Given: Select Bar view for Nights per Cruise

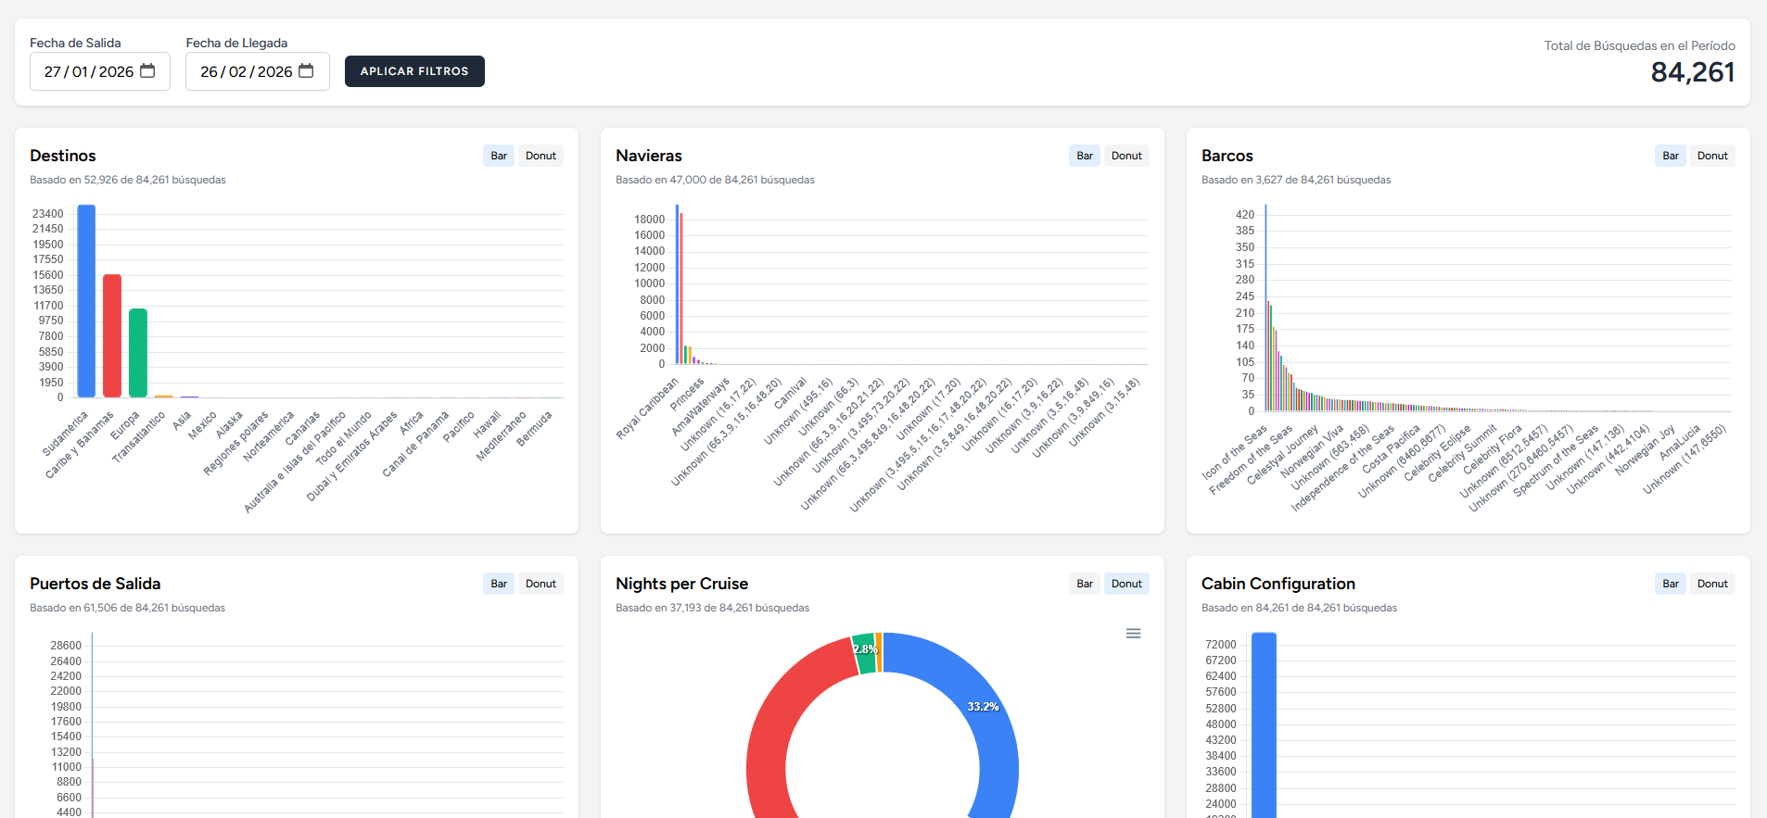Looking at the screenshot, I should coord(1085,584).
